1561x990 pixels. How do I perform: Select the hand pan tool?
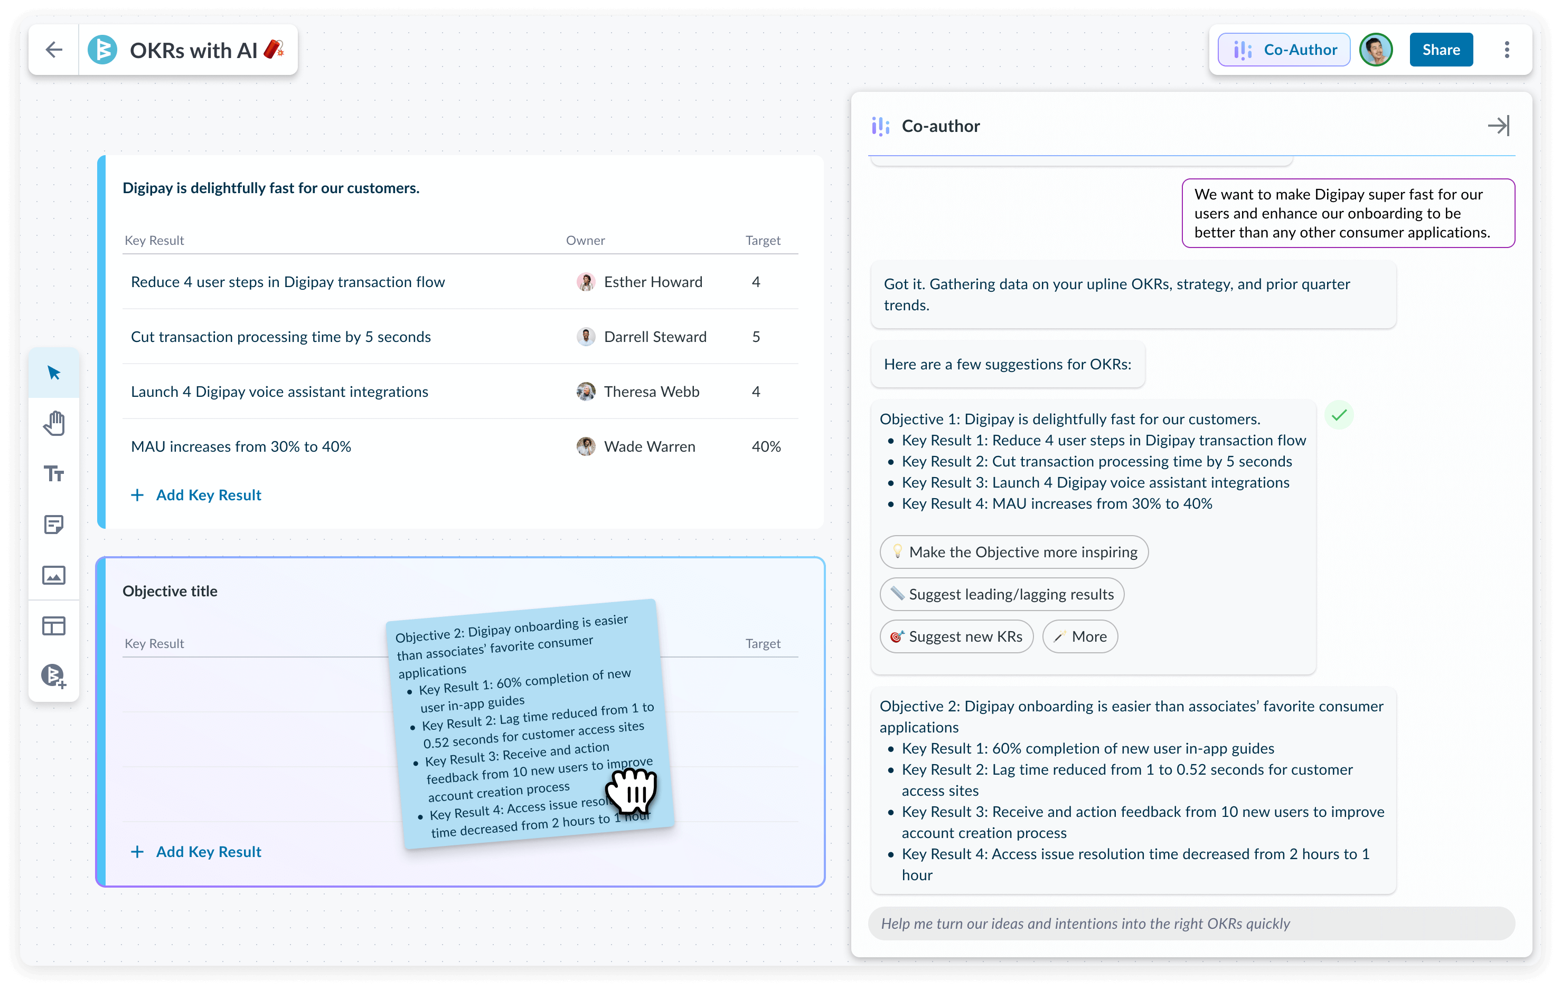pos(54,423)
